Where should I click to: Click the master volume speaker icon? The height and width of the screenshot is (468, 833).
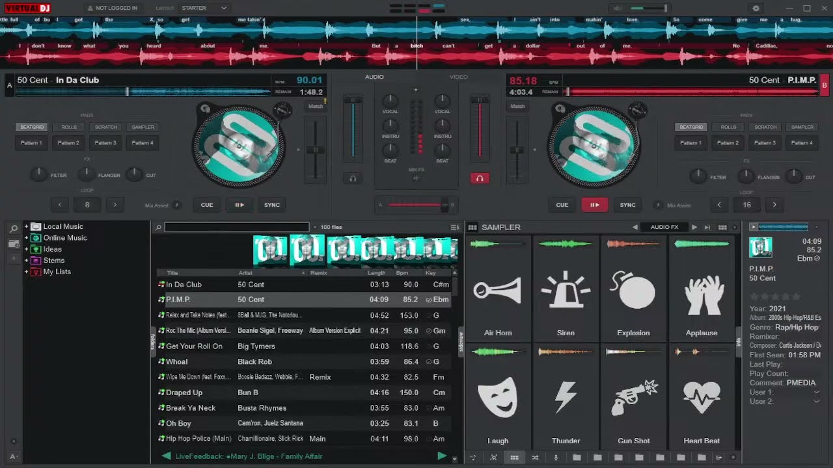pyautogui.click(x=616, y=8)
